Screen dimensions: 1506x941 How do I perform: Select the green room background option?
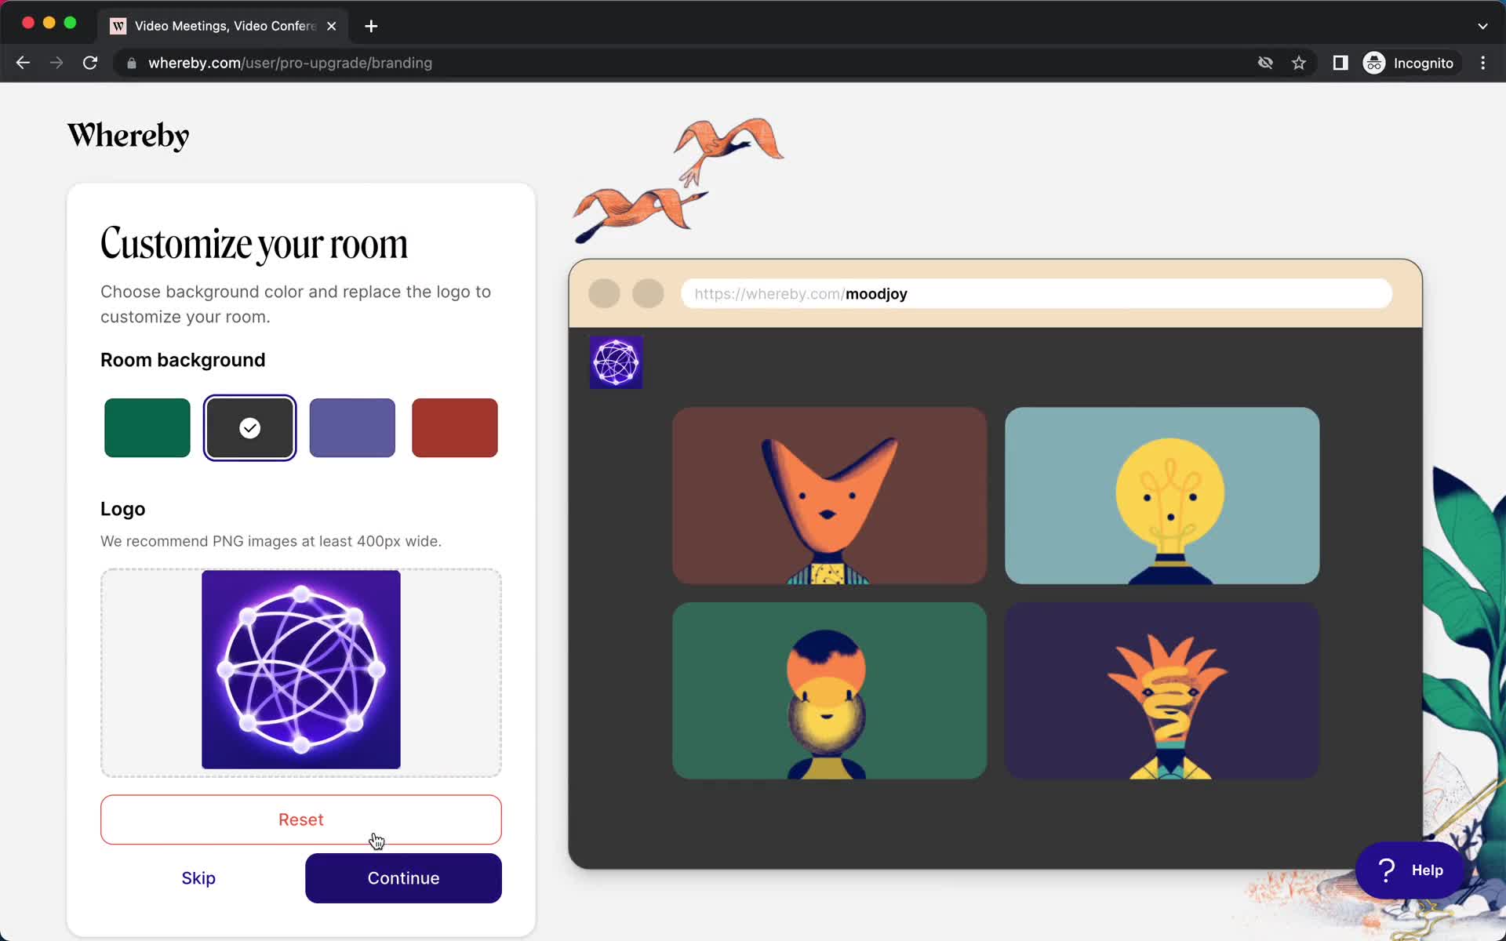click(147, 427)
